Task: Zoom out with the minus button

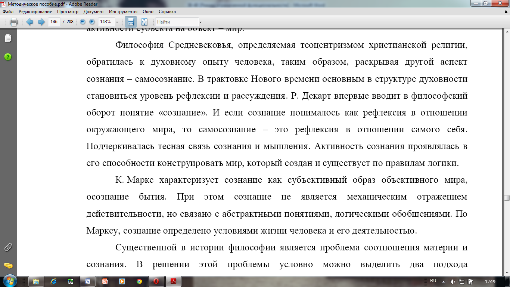Action: tap(83, 22)
